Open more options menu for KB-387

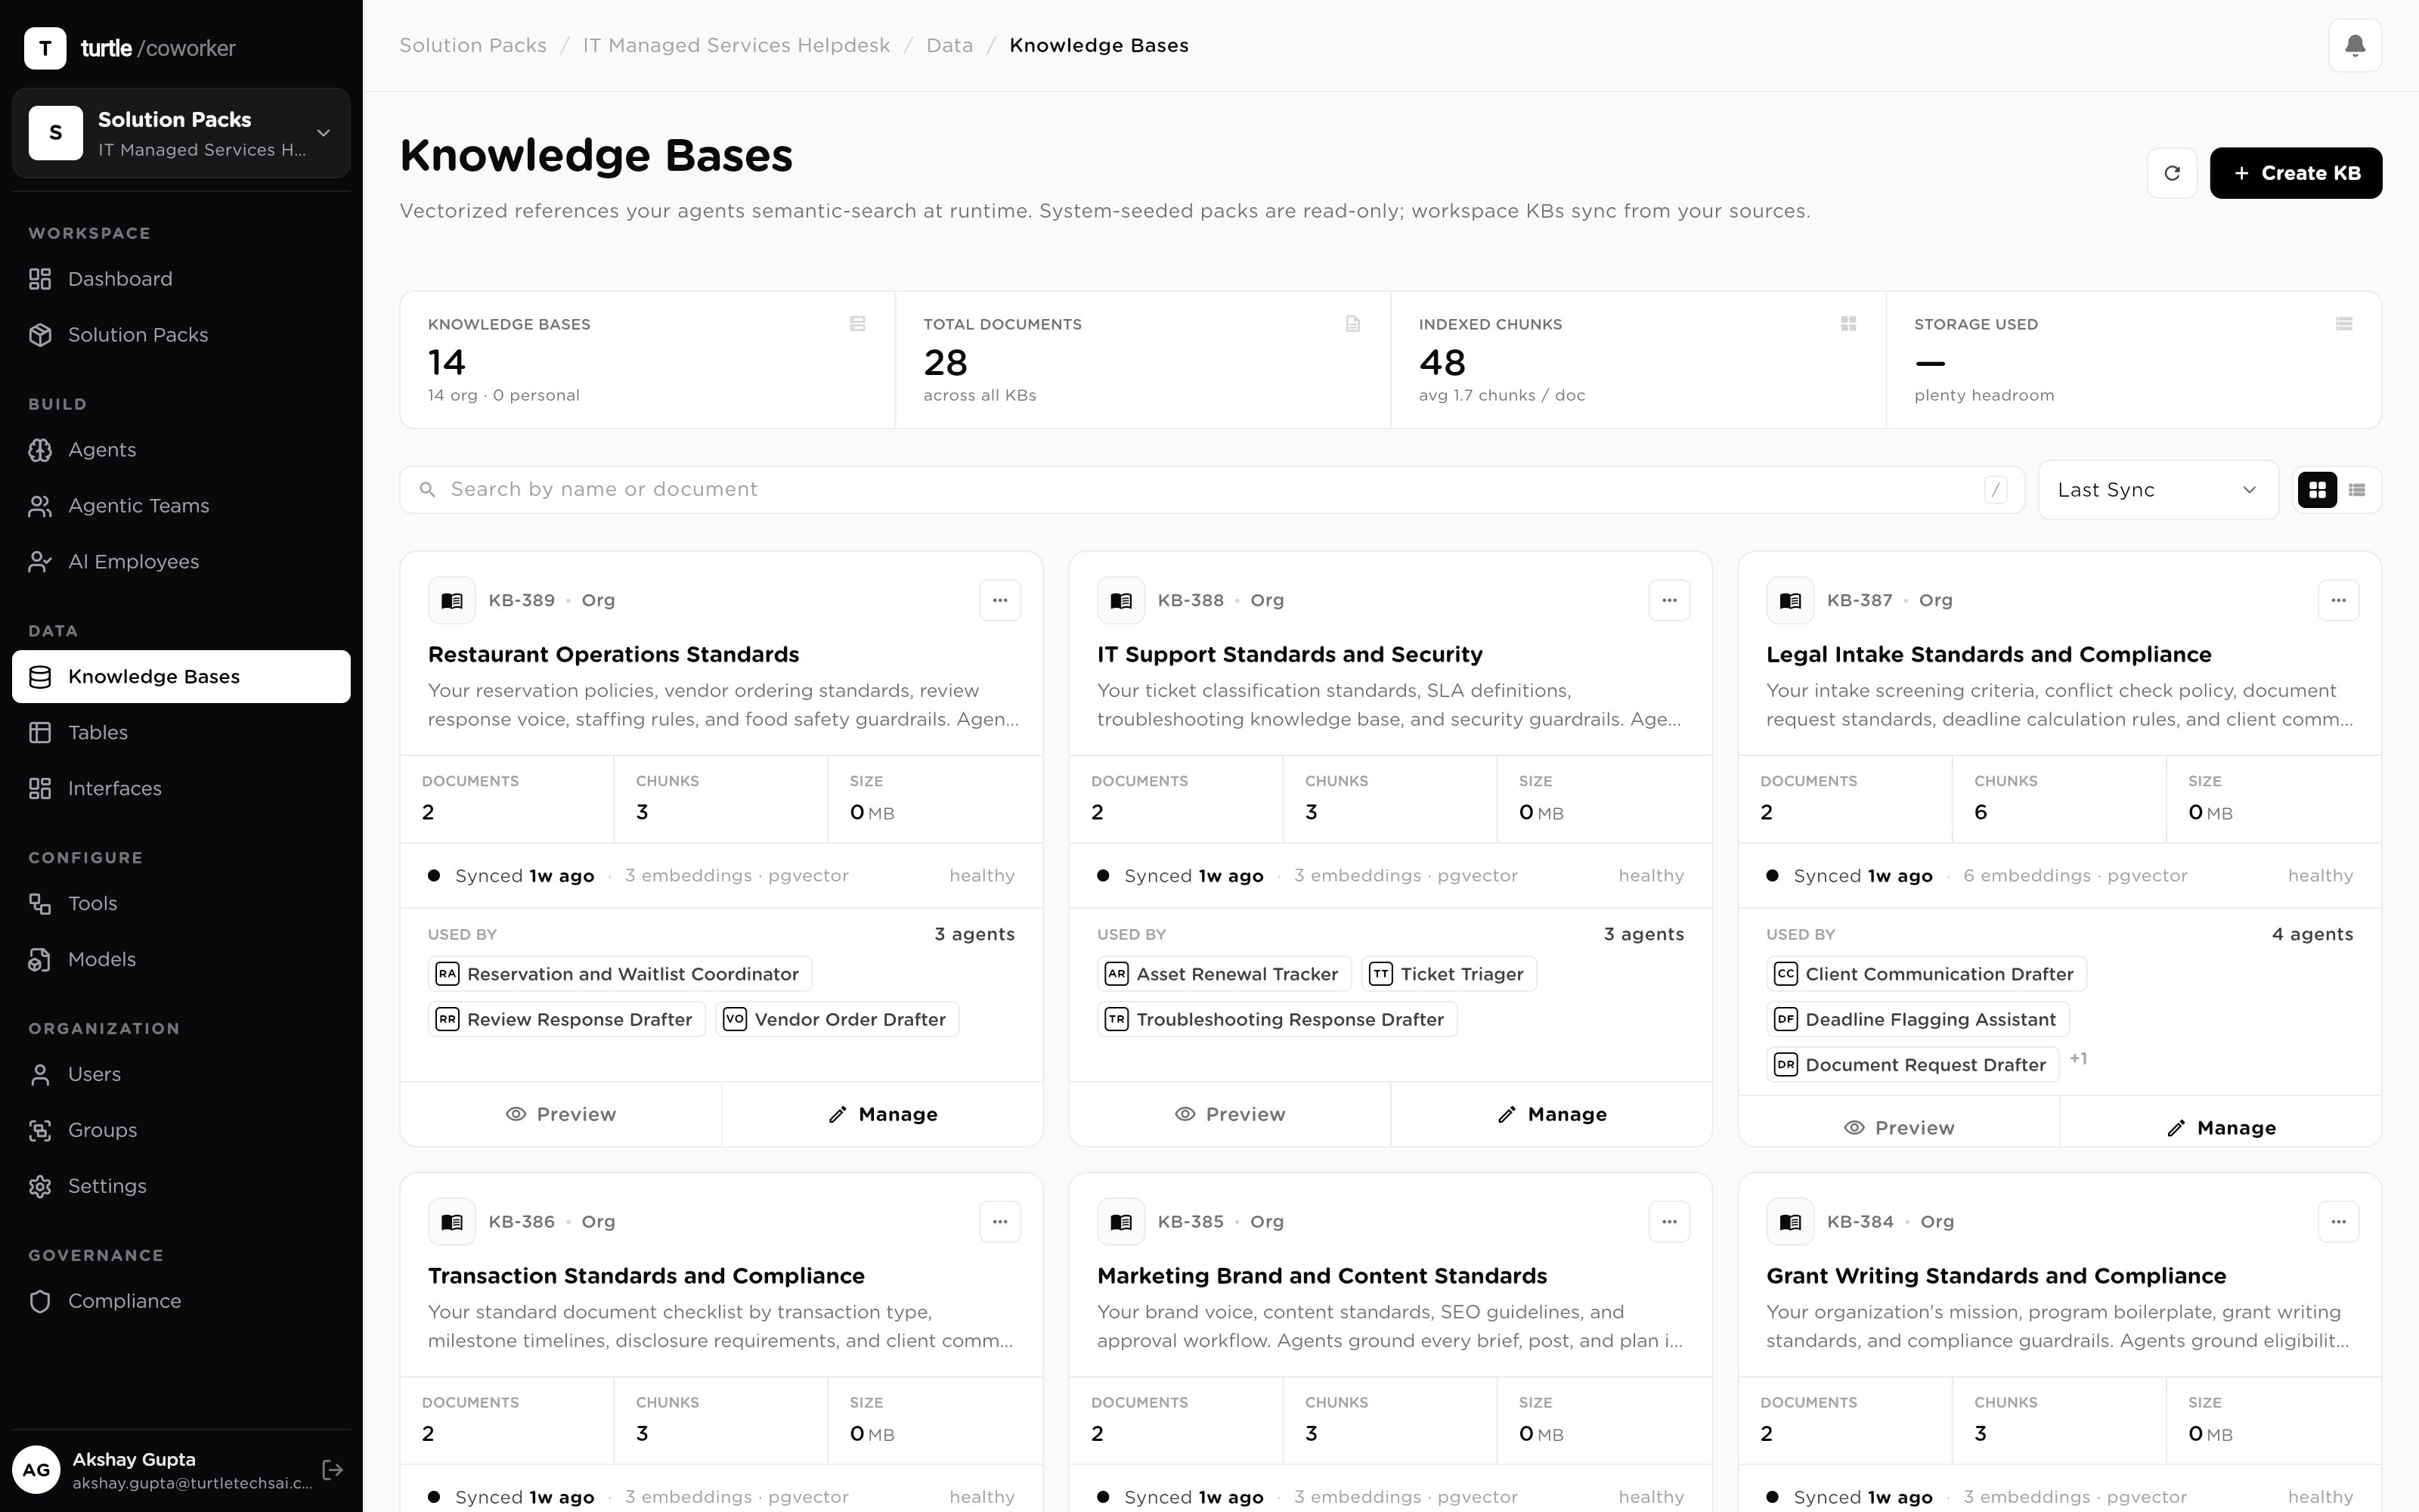[x=2338, y=601]
